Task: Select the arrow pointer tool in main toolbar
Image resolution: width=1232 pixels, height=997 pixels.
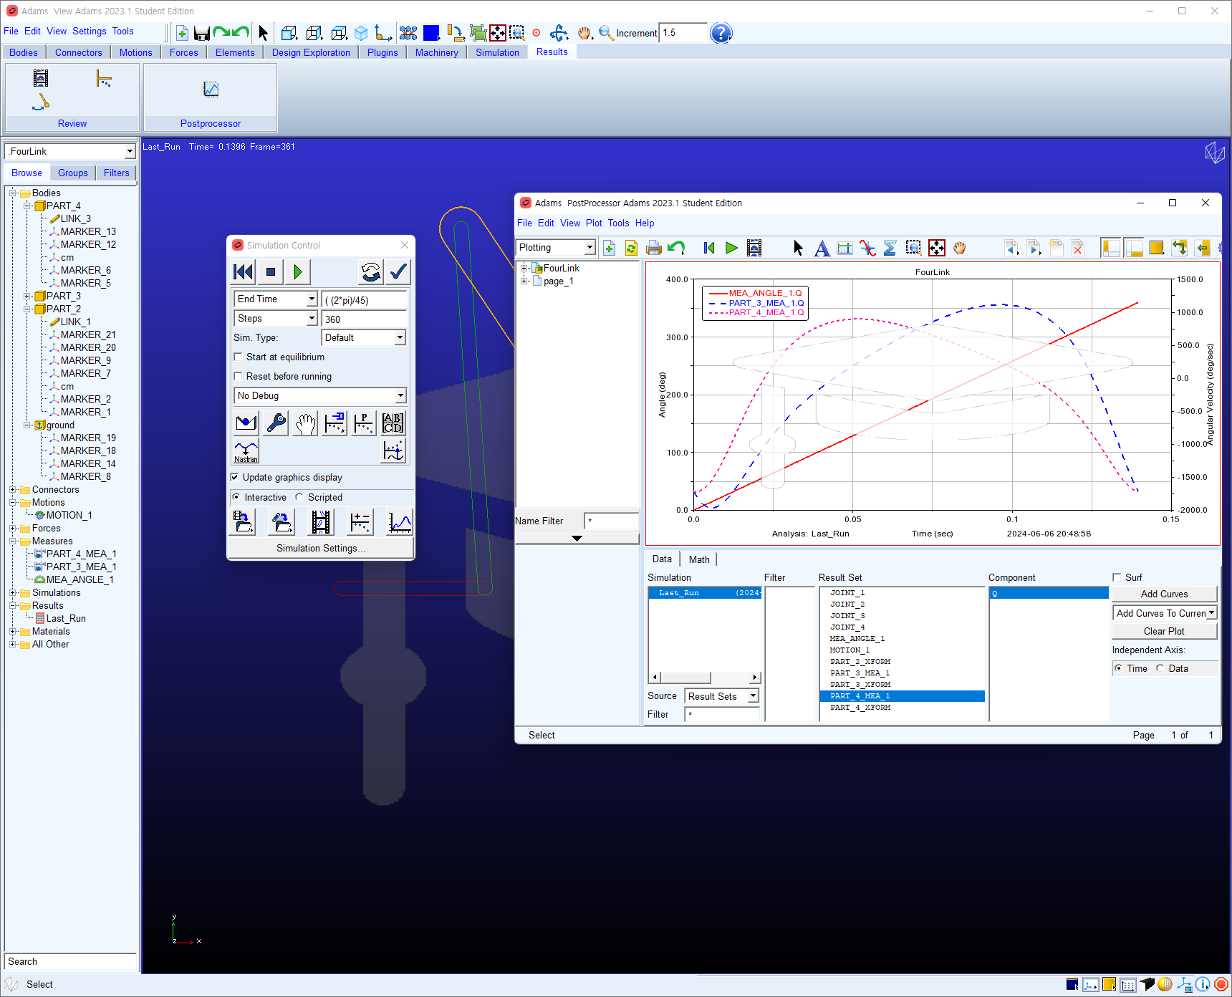Action: [x=263, y=33]
